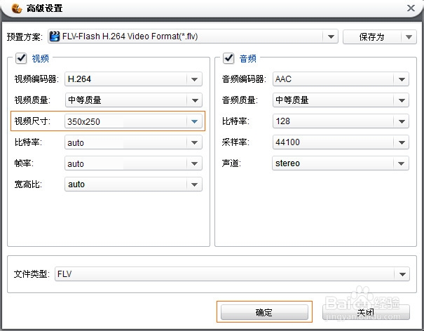Screen dimensions: 424x331
Task: Open the 声道 stereo dropdown
Action: (341, 163)
